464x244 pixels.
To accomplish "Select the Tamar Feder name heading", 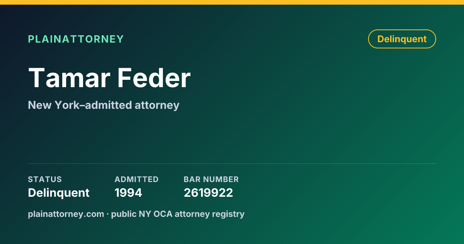I will tap(109, 78).
